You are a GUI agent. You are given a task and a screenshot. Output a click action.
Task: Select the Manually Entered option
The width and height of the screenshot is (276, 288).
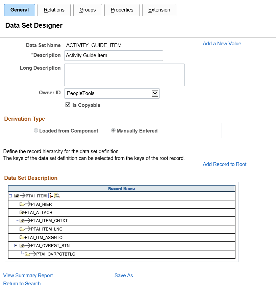click(113, 130)
